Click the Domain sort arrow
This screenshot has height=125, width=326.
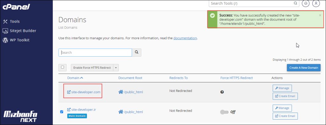click(81, 78)
